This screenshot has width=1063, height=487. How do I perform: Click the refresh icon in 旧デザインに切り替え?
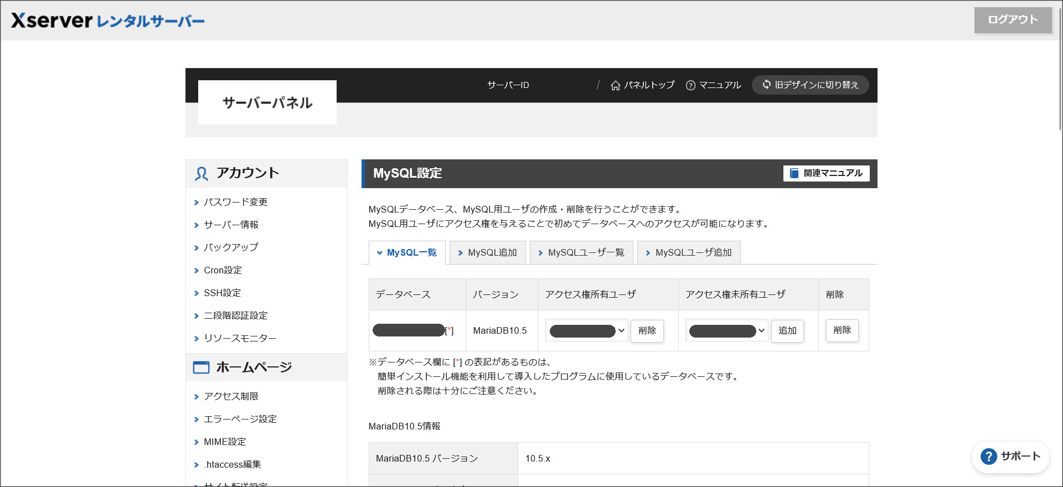767,84
